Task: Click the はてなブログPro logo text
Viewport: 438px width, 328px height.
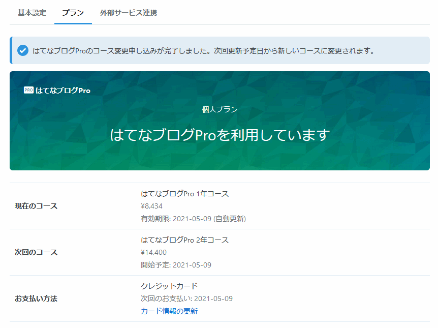Action: pos(63,91)
